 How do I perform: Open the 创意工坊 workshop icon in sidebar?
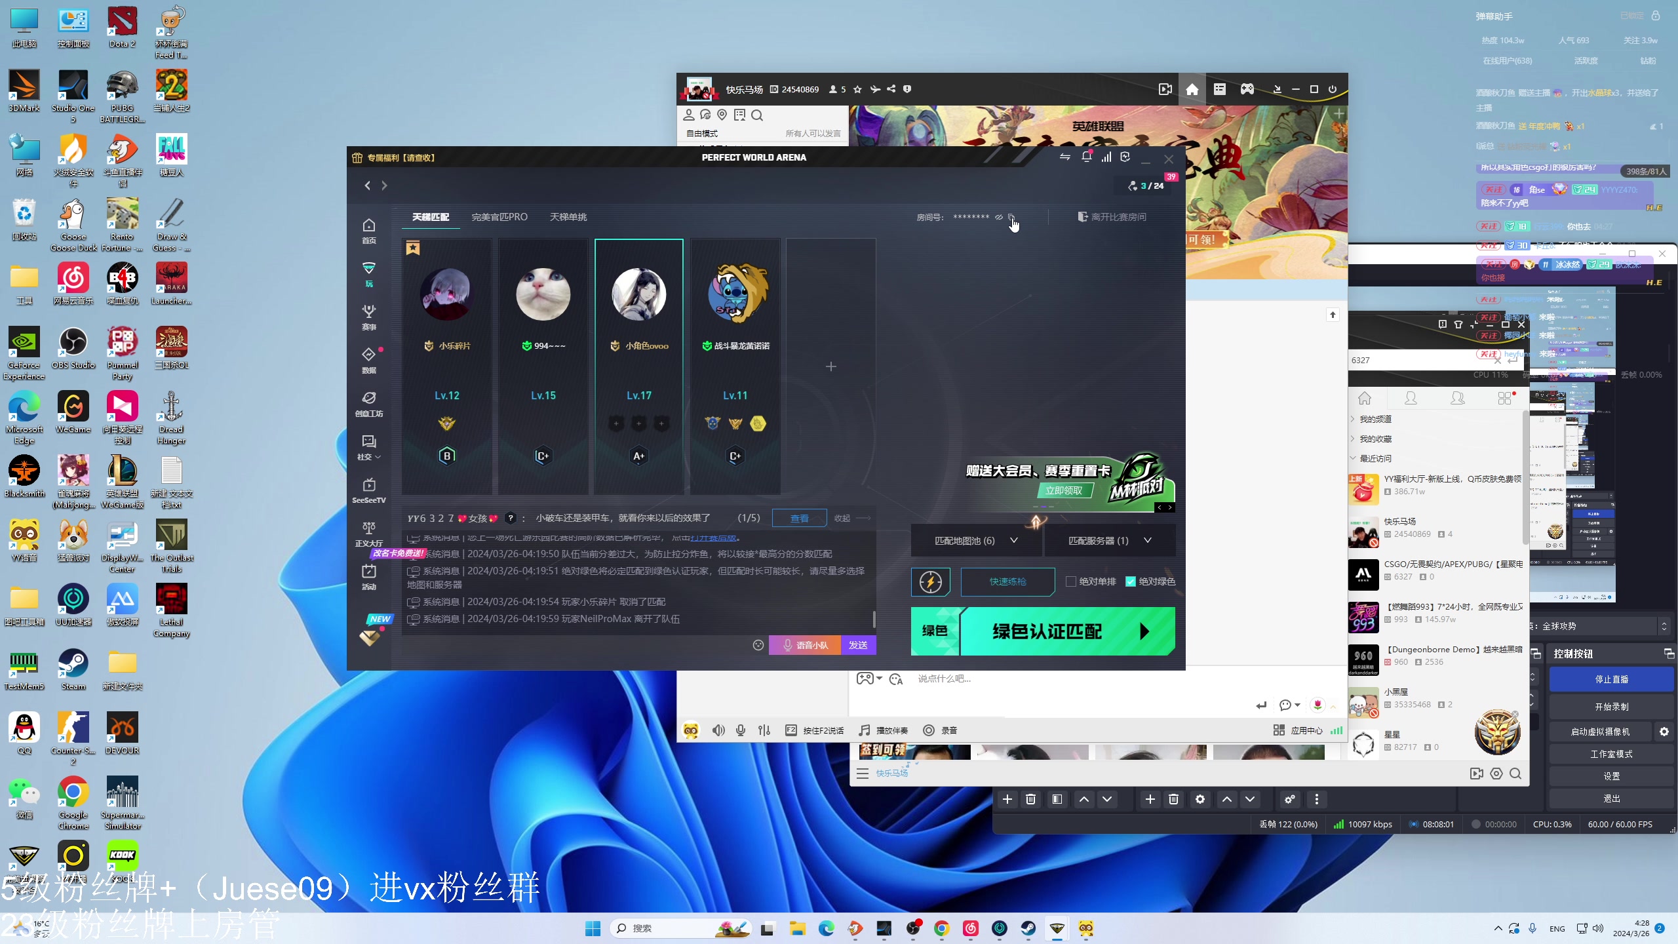[x=369, y=403]
